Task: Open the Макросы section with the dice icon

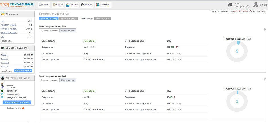Action: coord(44,5)
